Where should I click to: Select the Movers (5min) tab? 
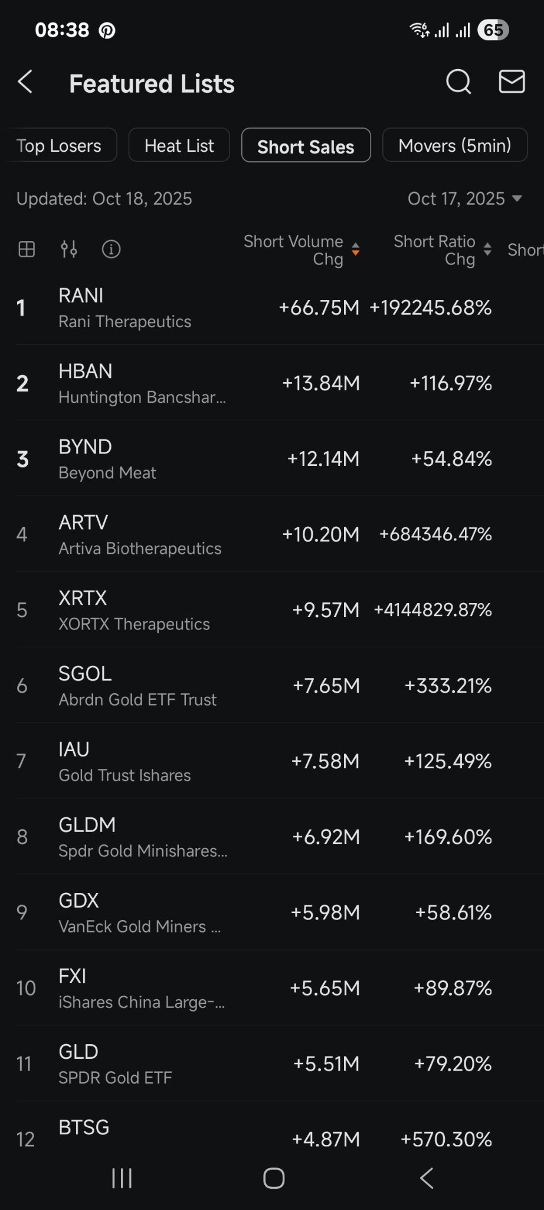point(455,145)
